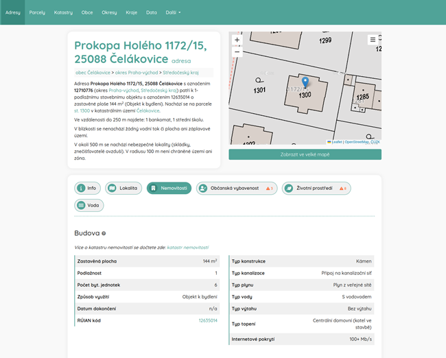Click the blue location pin on map

pyautogui.click(x=305, y=82)
